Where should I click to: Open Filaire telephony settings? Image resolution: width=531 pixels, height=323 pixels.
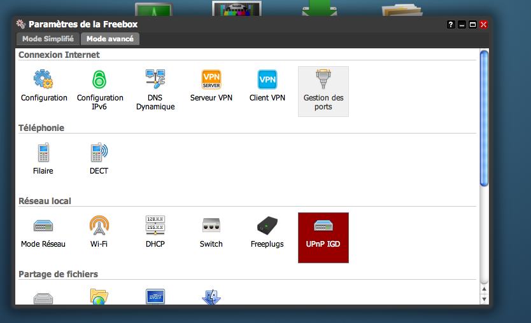pyautogui.click(x=43, y=159)
